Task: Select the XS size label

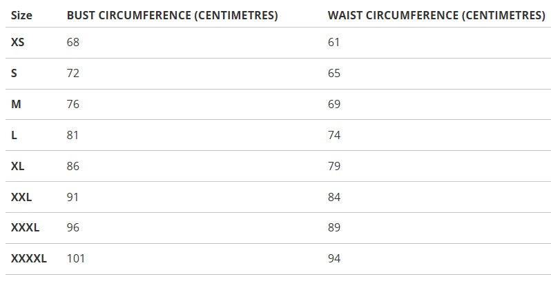Action: tap(18, 43)
